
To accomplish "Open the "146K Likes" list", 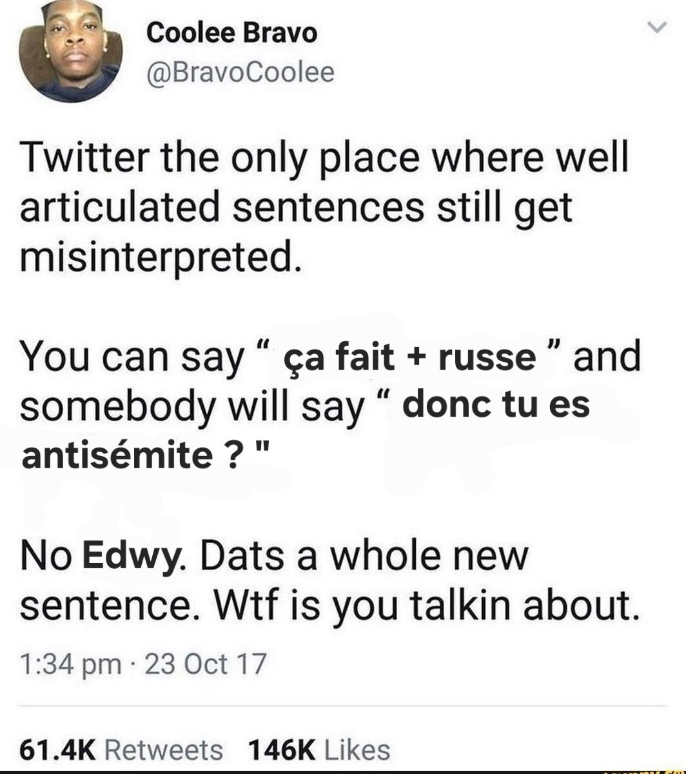I will 318,749.
